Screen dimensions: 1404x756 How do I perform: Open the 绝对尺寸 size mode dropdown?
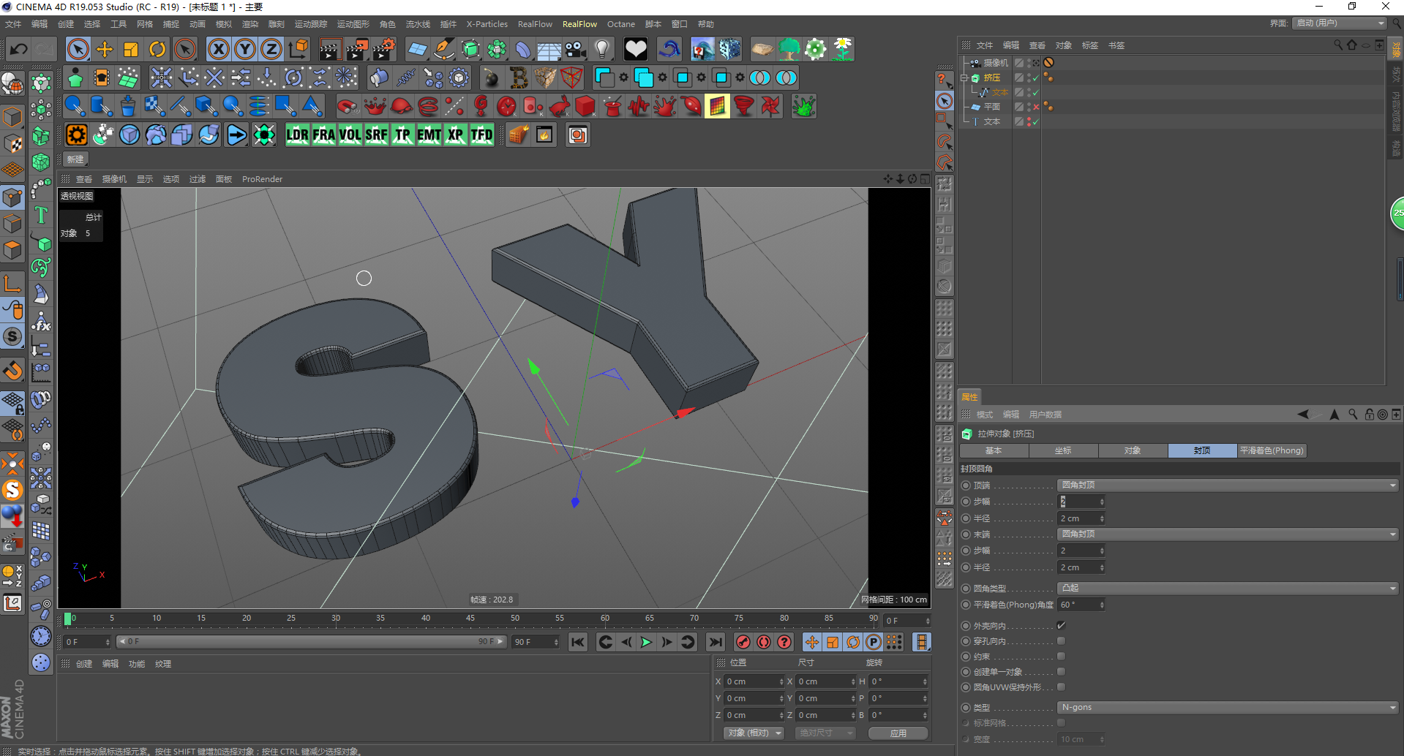tap(825, 733)
